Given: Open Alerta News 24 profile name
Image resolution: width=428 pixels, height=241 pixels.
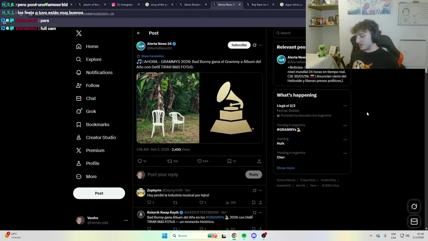Looking at the screenshot, I should (x=159, y=44).
